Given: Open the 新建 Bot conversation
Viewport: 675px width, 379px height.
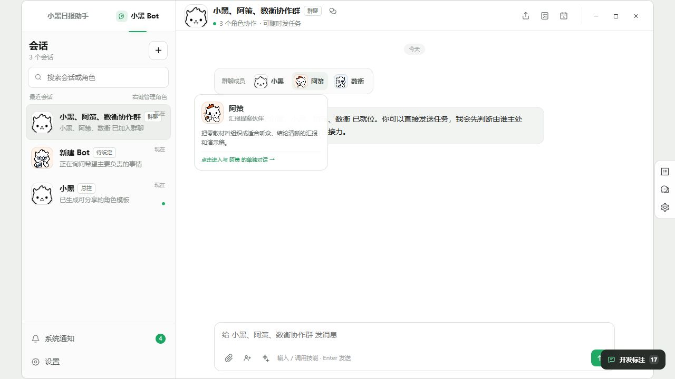Looking at the screenshot, I should (98, 158).
